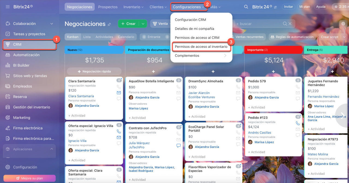Open the Negociación #7973 deal title

pyautogui.click(x=323, y=139)
